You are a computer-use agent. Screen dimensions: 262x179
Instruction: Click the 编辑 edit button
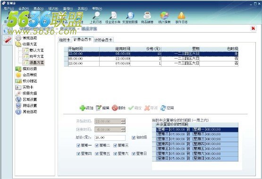pyautogui.click(x=102, y=108)
